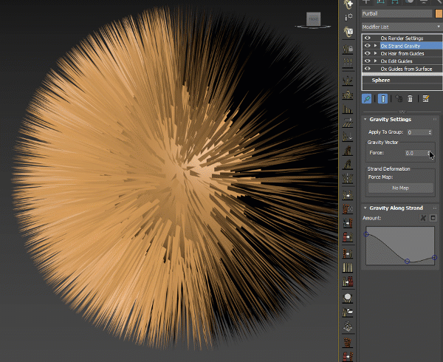The height and width of the screenshot is (362, 443).
Task: Select the Sphere base object
Action: coord(381,80)
